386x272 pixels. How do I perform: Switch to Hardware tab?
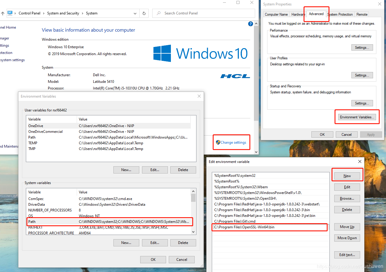[x=298, y=14]
